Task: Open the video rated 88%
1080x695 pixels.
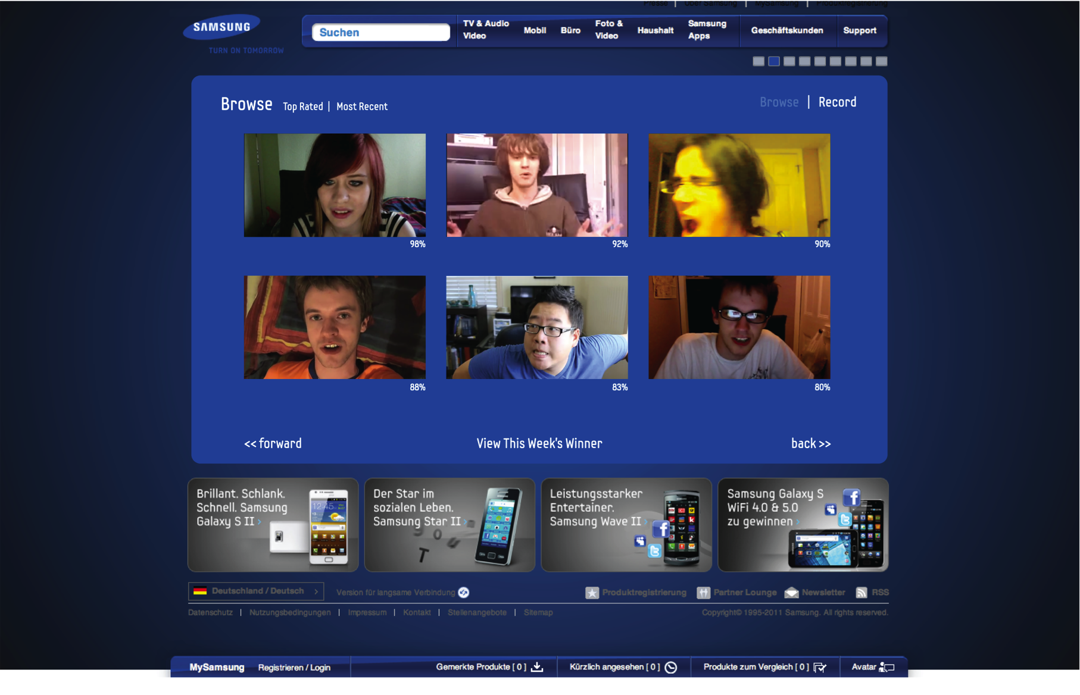Action: pos(335,327)
